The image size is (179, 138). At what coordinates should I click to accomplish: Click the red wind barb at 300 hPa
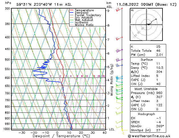[119, 9]
